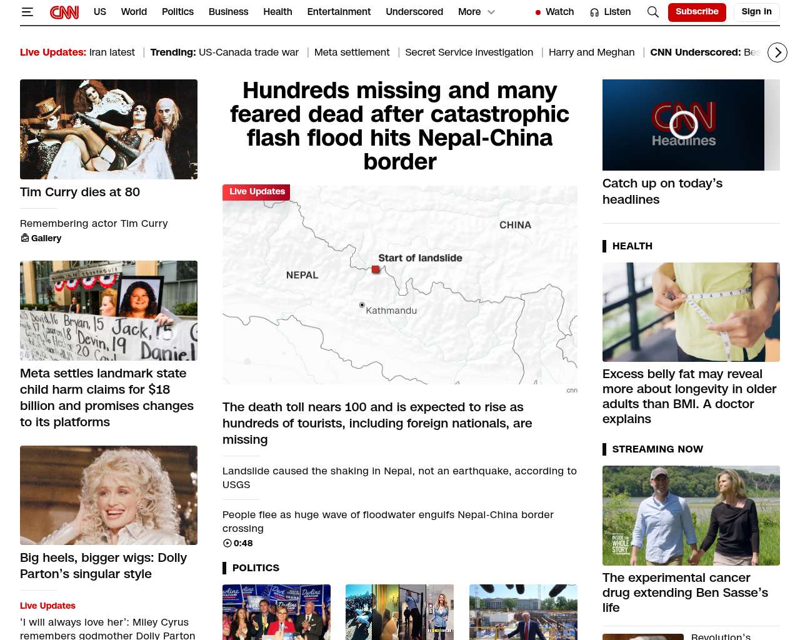800x640 pixels.
Task: Click the Sign in button
Action: click(x=756, y=12)
